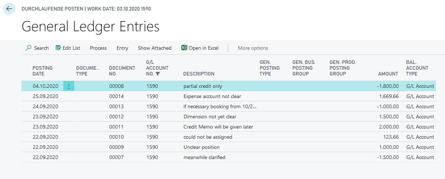Expand More options
Viewport: 445px width, 179px height.
pyautogui.click(x=253, y=48)
